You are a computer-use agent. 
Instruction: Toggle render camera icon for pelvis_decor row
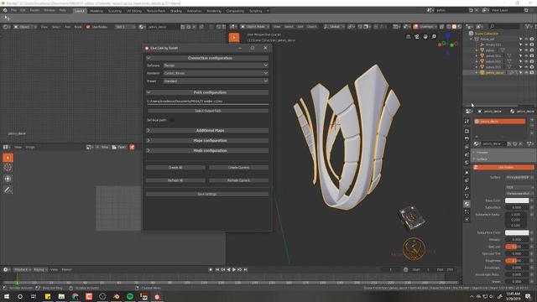532,73
